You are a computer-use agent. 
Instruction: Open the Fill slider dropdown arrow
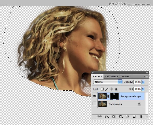click(143, 89)
